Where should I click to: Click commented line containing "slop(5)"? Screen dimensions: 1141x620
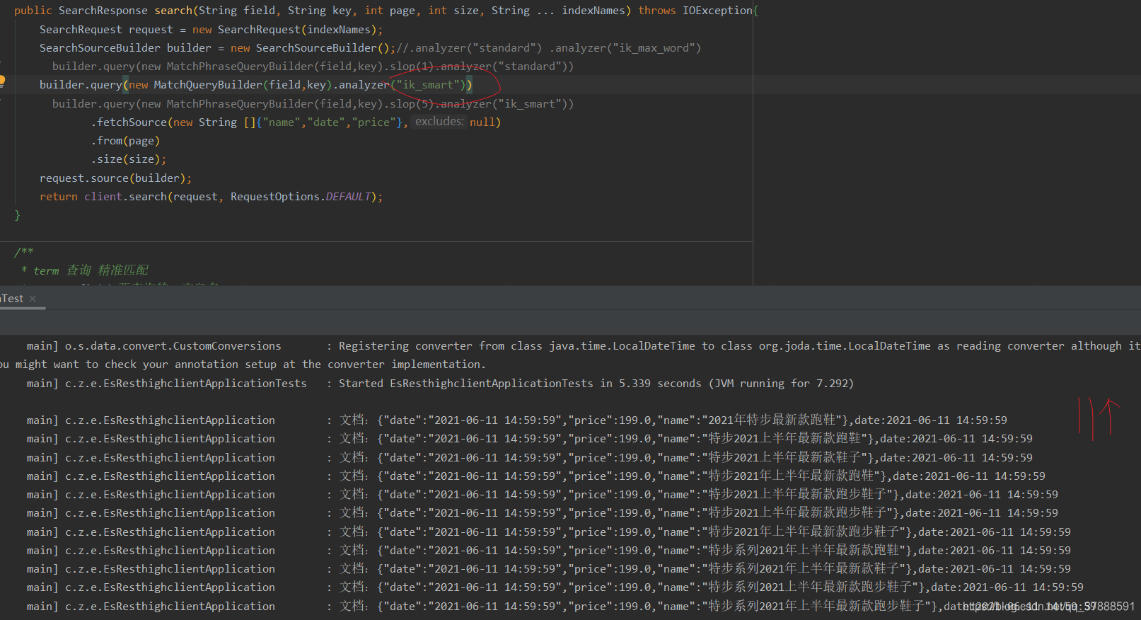click(x=313, y=104)
